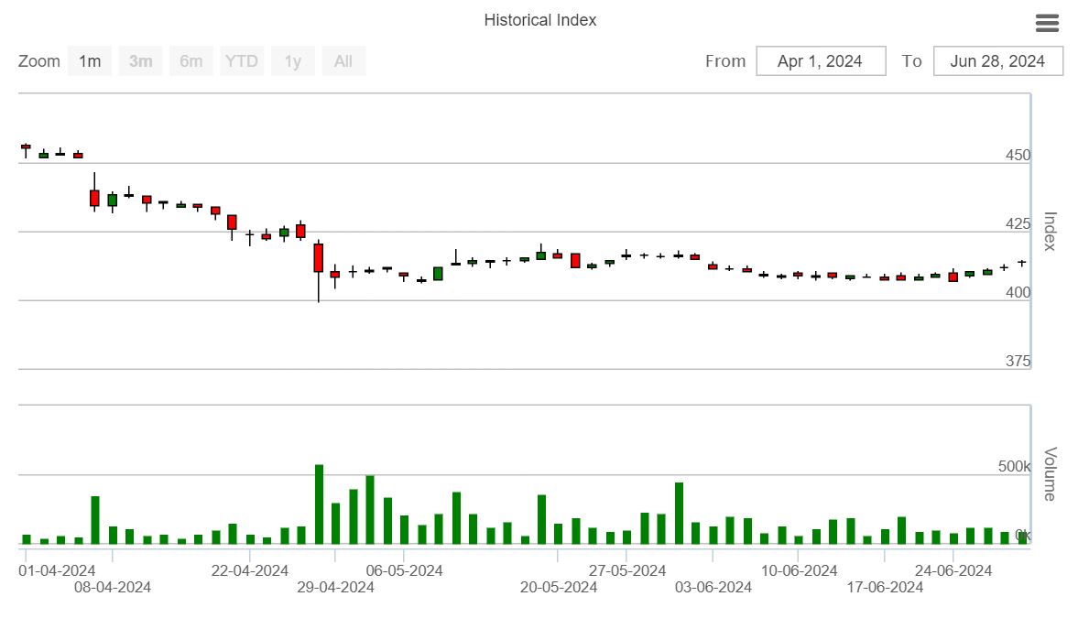Zoom chart to 1y range
This screenshot has height=618, width=1078.
click(x=293, y=61)
